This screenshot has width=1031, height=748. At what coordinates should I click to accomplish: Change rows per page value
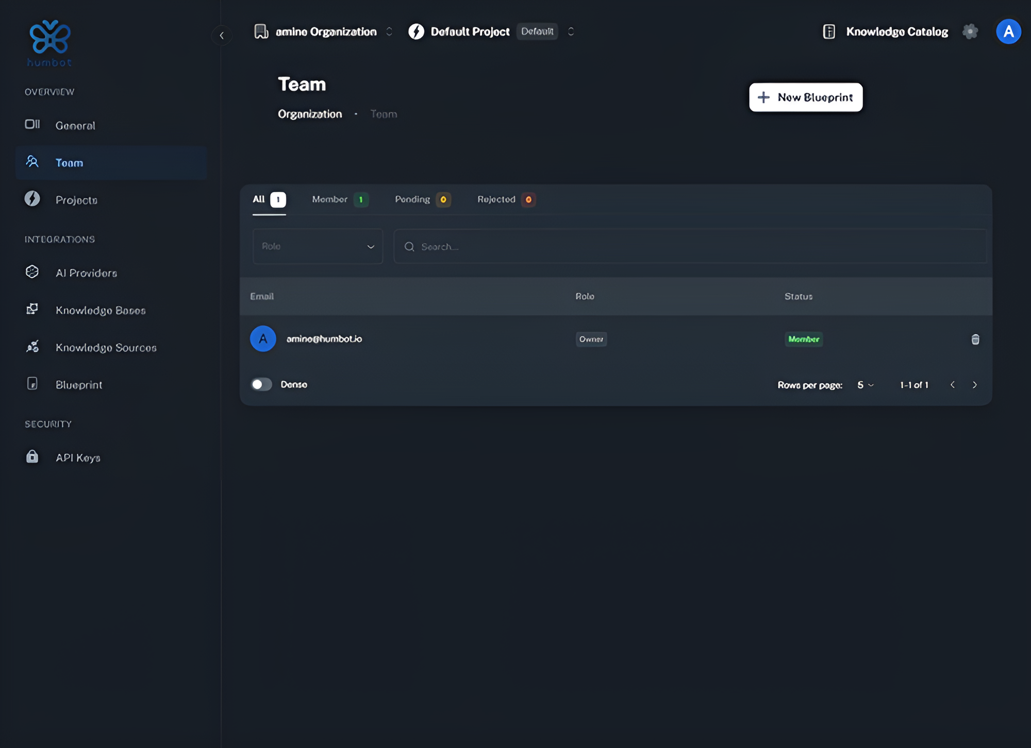pos(865,385)
